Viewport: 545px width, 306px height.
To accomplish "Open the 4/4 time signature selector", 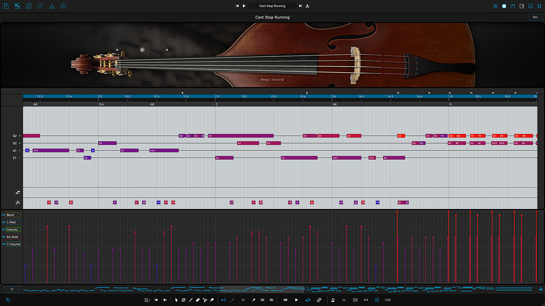I will pyautogui.click(x=366, y=300).
